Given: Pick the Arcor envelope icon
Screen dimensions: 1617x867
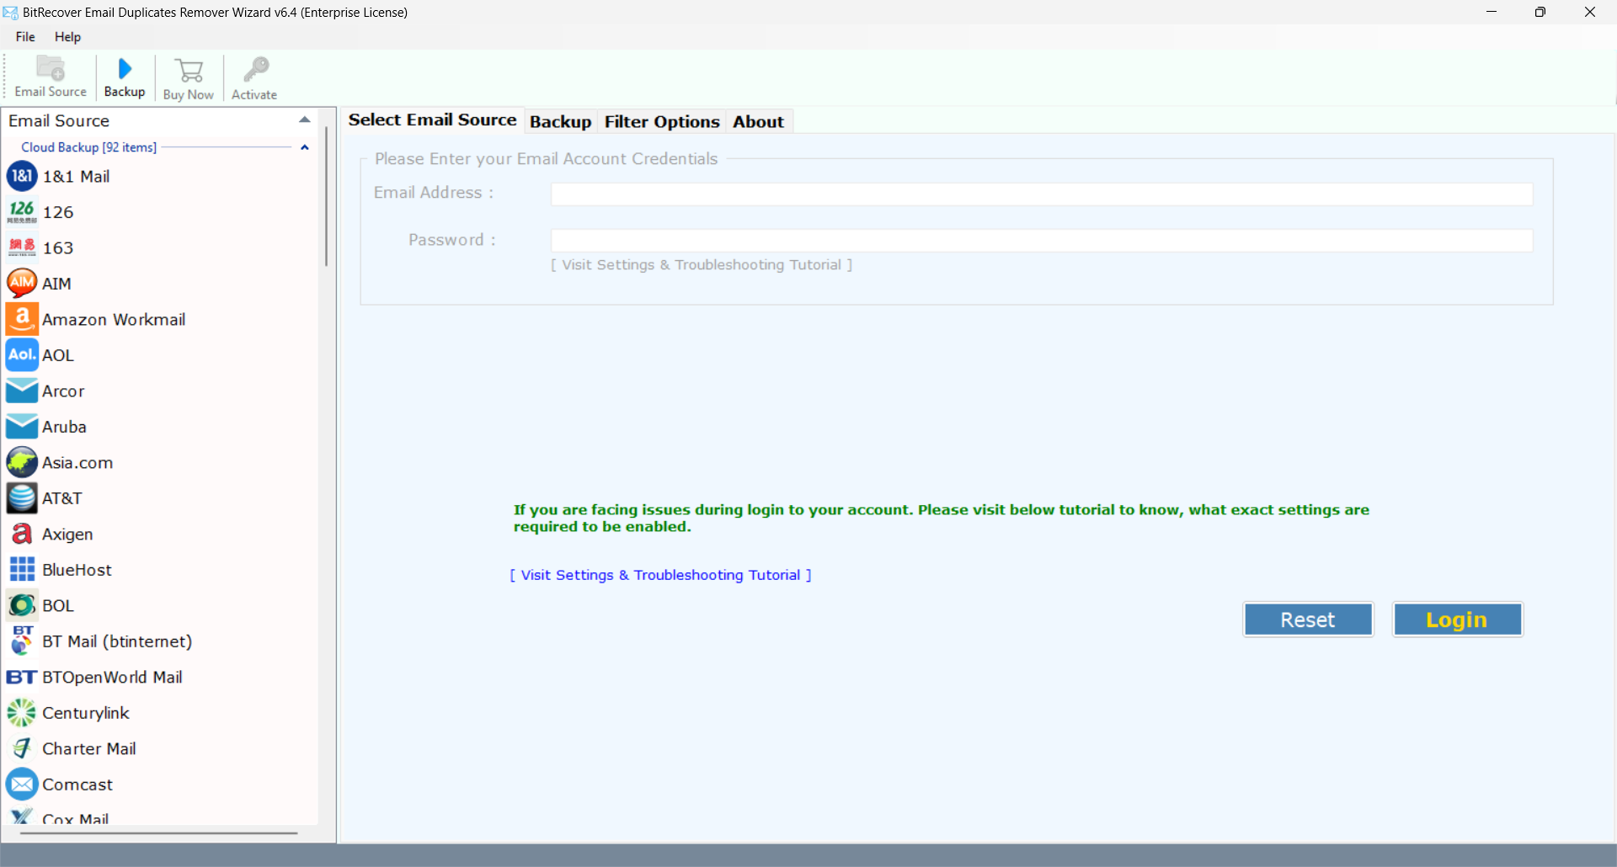Looking at the screenshot, I should coord(22,391).
